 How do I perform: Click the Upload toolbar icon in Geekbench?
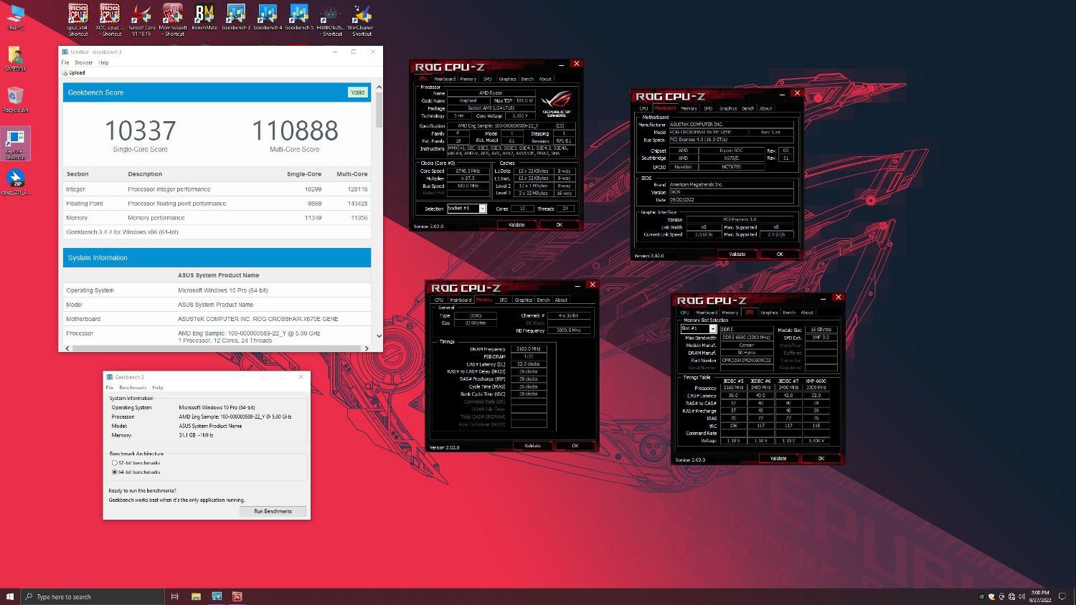[73, 72]
